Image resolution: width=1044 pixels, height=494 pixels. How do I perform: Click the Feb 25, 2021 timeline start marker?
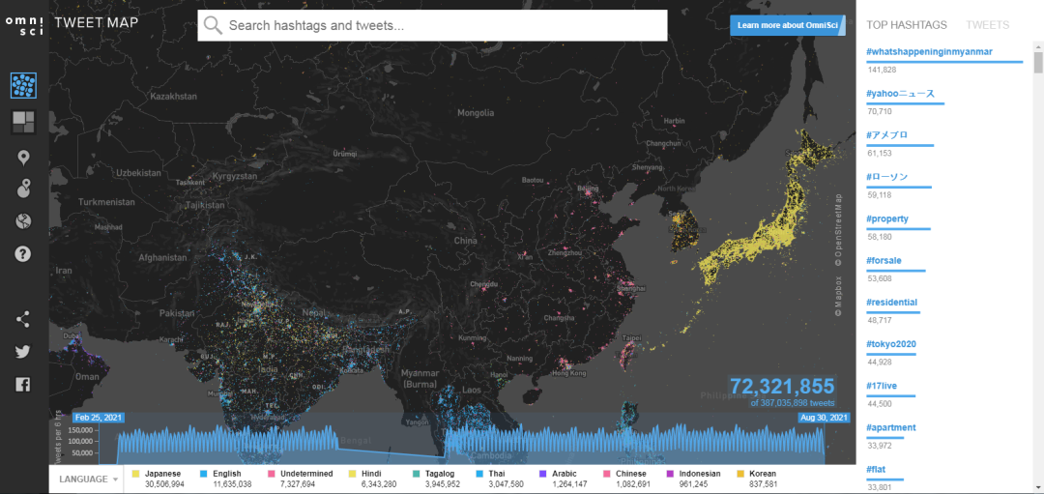point(99,418)
